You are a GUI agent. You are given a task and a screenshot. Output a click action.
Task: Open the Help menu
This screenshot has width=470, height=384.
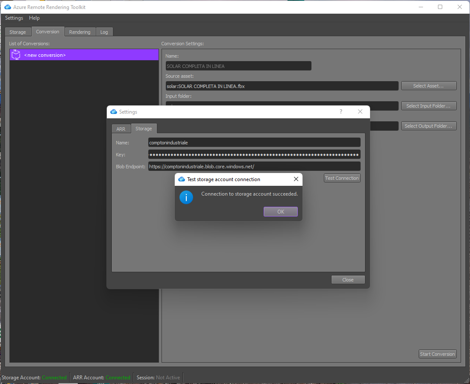tap(34, 18)
